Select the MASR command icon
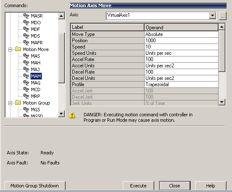 [x=26, y=16]
